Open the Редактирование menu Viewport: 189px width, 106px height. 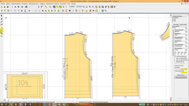(x=16, y=4)
